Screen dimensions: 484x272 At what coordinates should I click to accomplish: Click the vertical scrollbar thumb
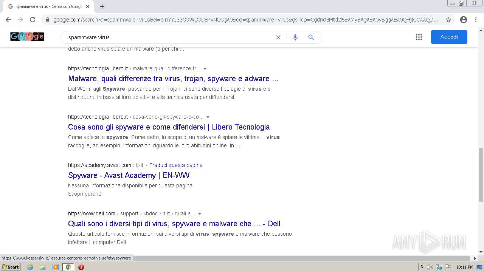point(481,175)
